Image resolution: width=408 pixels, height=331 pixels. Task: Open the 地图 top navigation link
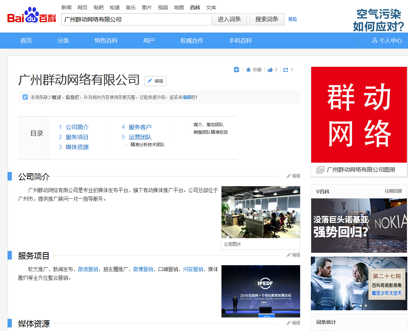[x=179, y=8]
